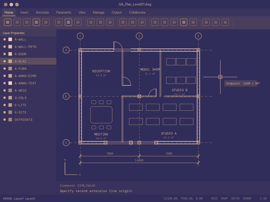Click the MODEL SHOP room label

pyautogui.click(x=150, y=70)
